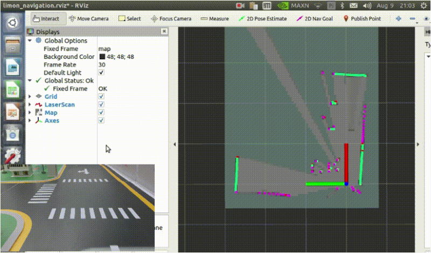Expand the Axes display item
Screen dimensions: 431x253
(30, 121)
